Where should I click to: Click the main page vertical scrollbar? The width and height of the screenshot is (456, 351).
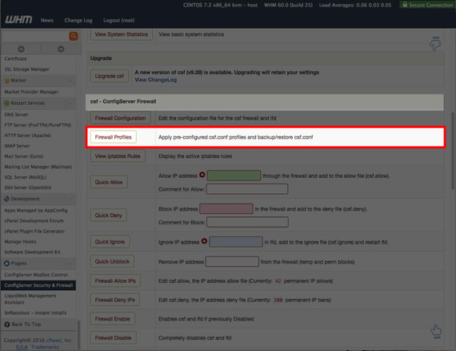point(453,151)
